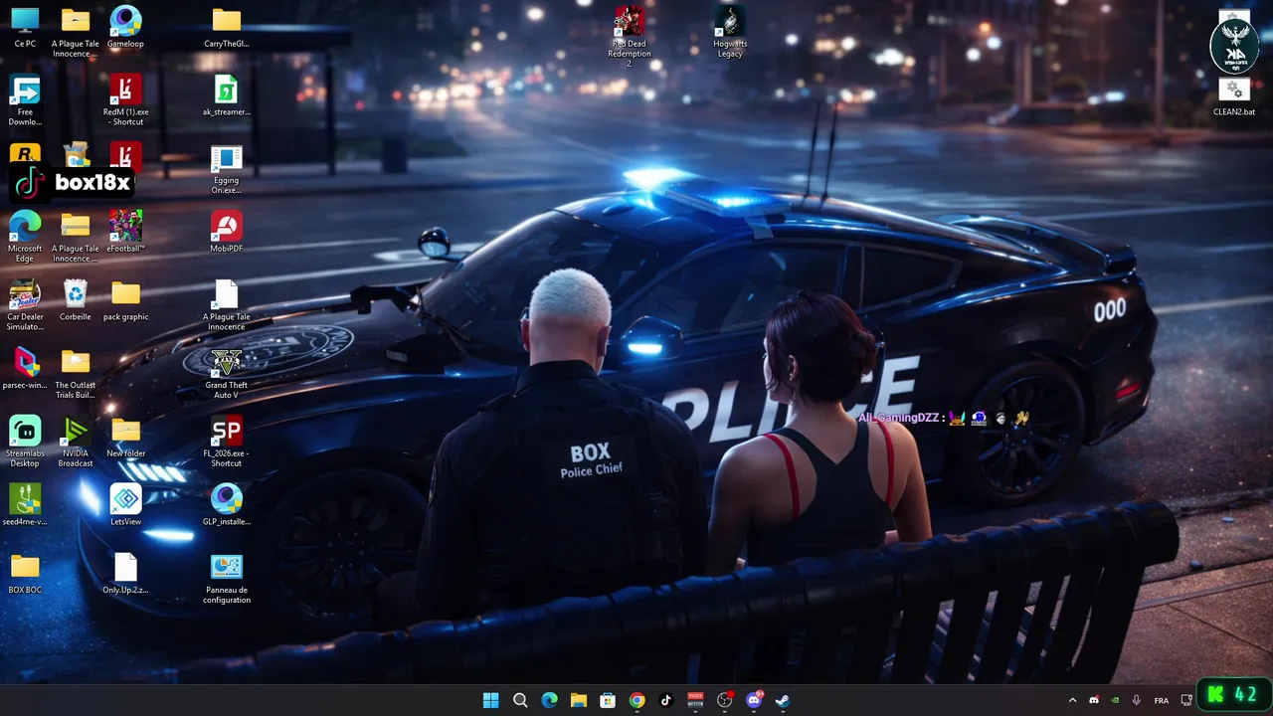Open the CarryTheGl... folder
The image size is (1273, 716).
pos(226,28)
